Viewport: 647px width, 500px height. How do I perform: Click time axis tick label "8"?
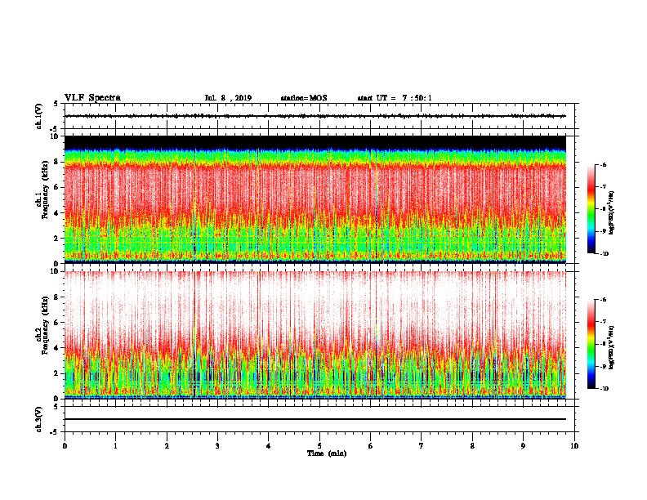click(472, 446)
